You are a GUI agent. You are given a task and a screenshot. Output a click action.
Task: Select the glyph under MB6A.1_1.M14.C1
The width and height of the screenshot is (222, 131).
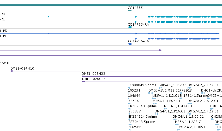165,109
